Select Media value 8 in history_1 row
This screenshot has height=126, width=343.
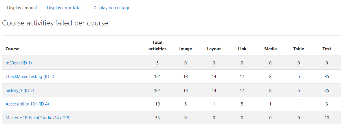pyautogui.click(x=270, y=90)
